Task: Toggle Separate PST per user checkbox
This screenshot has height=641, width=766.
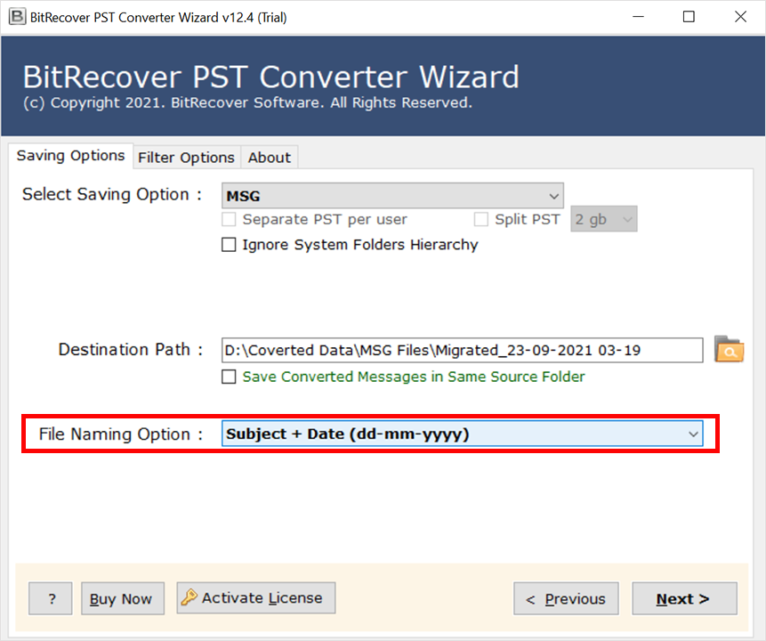Action: click(229, 219)
